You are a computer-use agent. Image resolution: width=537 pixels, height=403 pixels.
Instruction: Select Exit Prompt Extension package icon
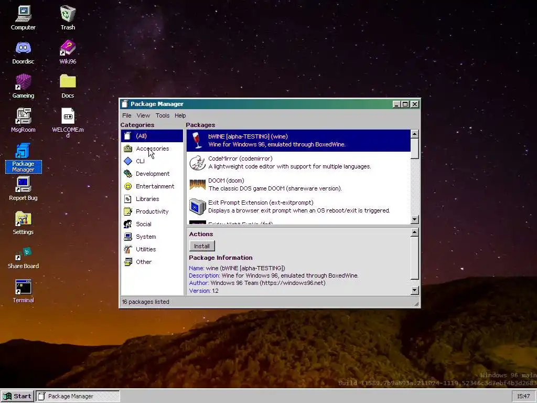[198, 207]
